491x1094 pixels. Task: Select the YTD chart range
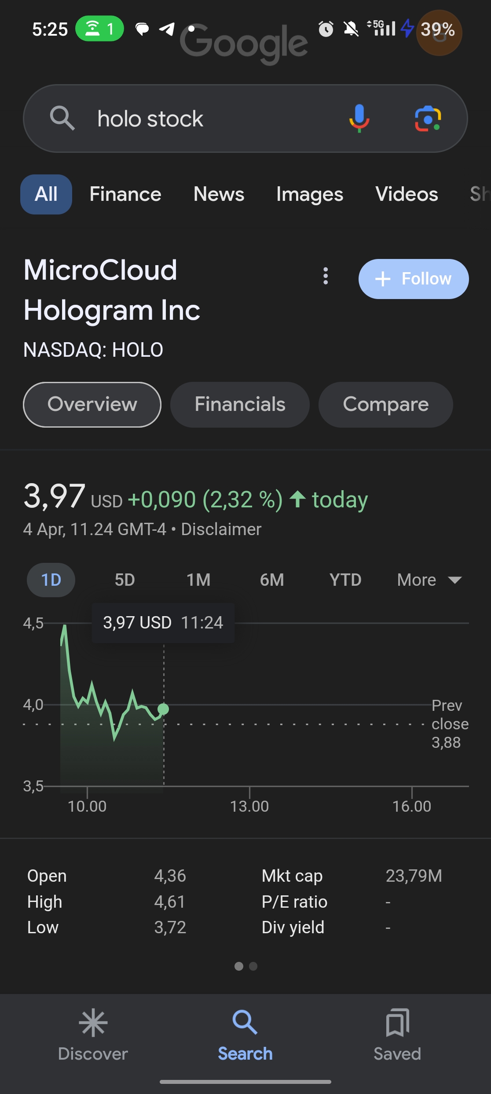tap(345, 580)
